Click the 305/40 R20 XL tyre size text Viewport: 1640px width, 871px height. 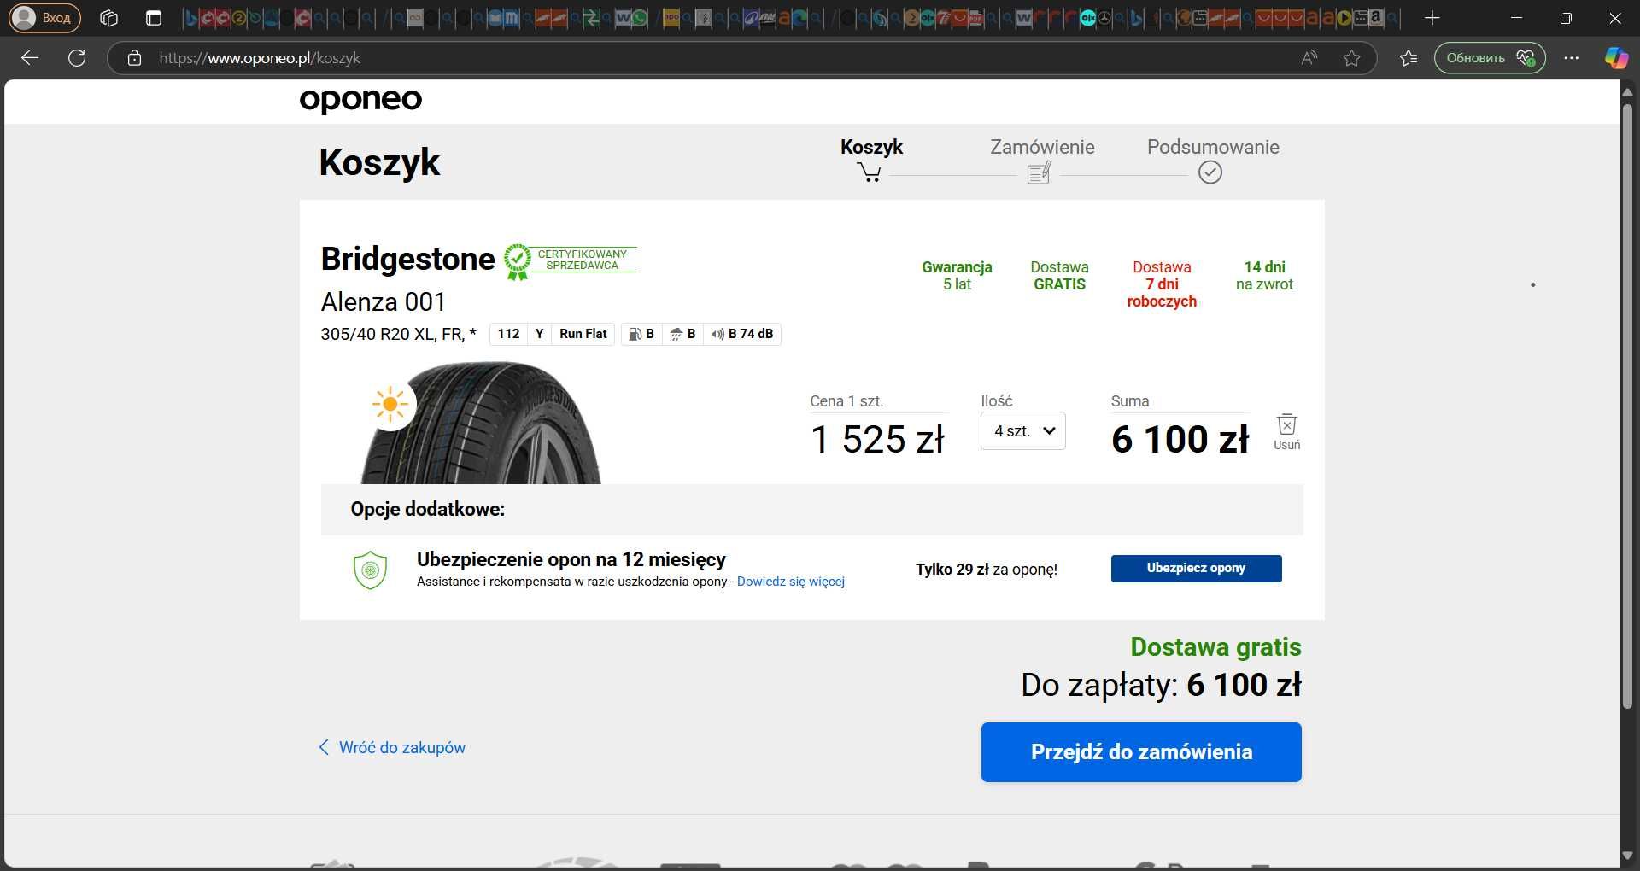398,334
